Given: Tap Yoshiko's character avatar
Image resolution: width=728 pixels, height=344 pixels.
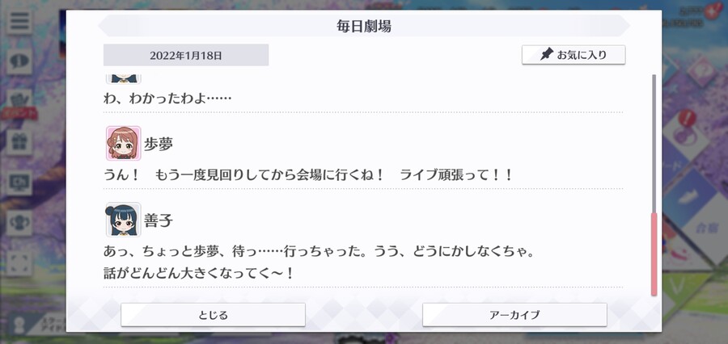Looking at the screenshot, I should 123,220.
